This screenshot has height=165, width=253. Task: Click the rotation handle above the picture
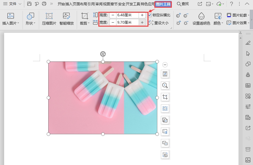pos(103,54)
